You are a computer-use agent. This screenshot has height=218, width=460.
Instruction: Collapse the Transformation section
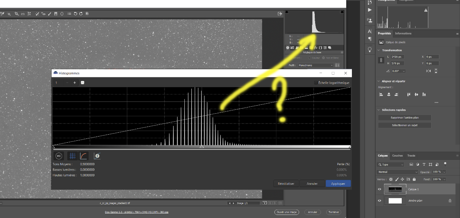click(379, 50)
